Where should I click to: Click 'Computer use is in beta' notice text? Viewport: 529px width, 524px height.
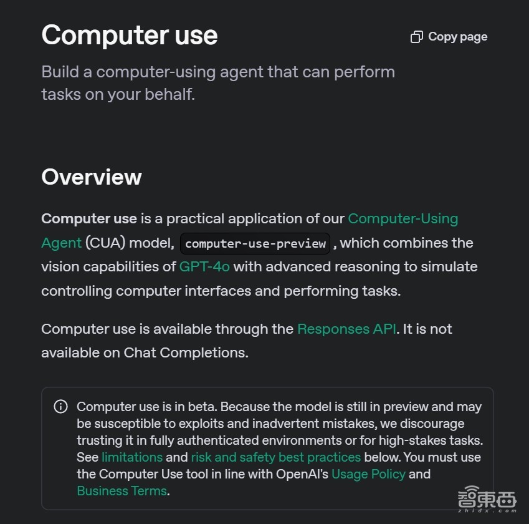147,407
